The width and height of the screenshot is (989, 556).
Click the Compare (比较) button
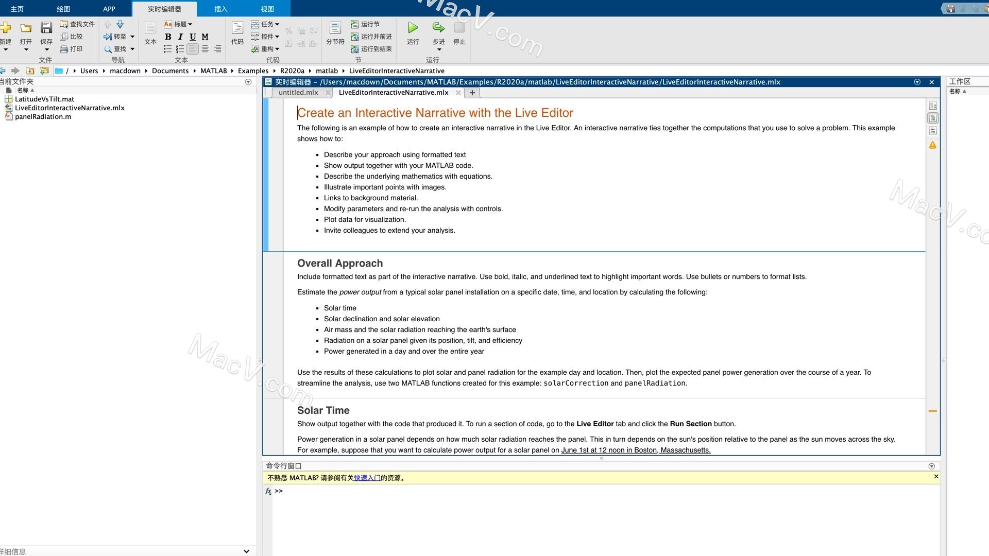point(71,37)
